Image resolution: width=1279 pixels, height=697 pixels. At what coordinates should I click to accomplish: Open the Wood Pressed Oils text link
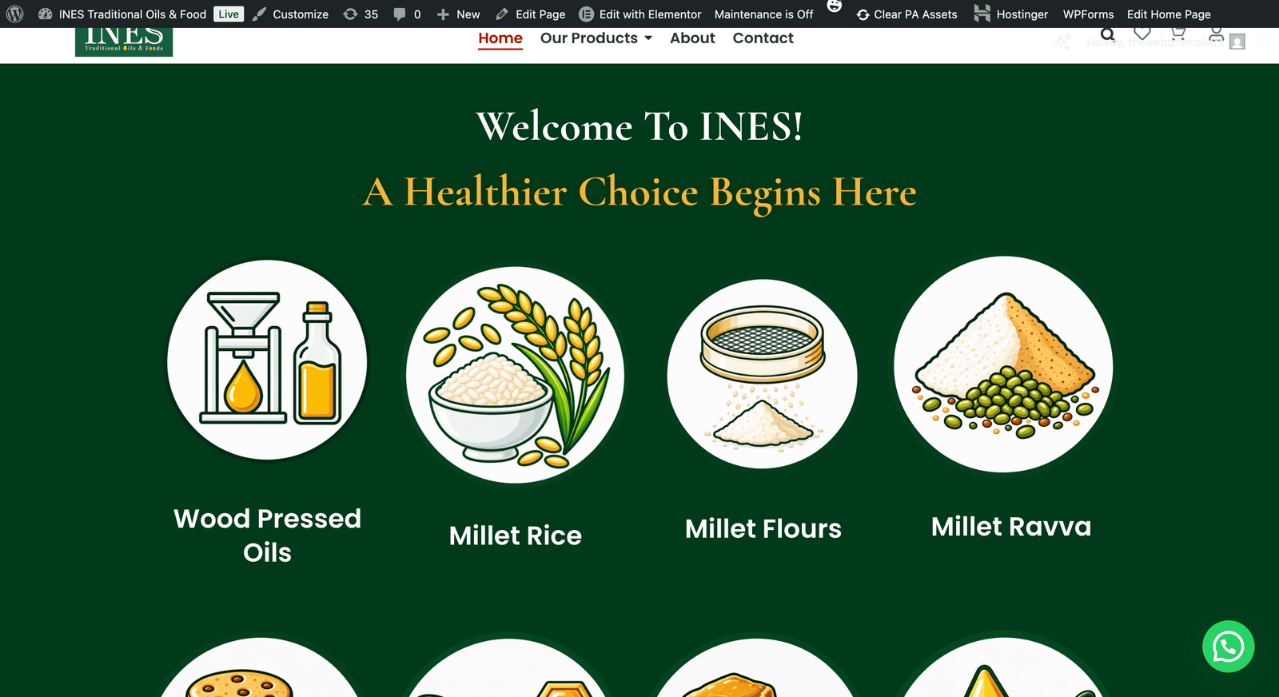(x=267, y=536)
